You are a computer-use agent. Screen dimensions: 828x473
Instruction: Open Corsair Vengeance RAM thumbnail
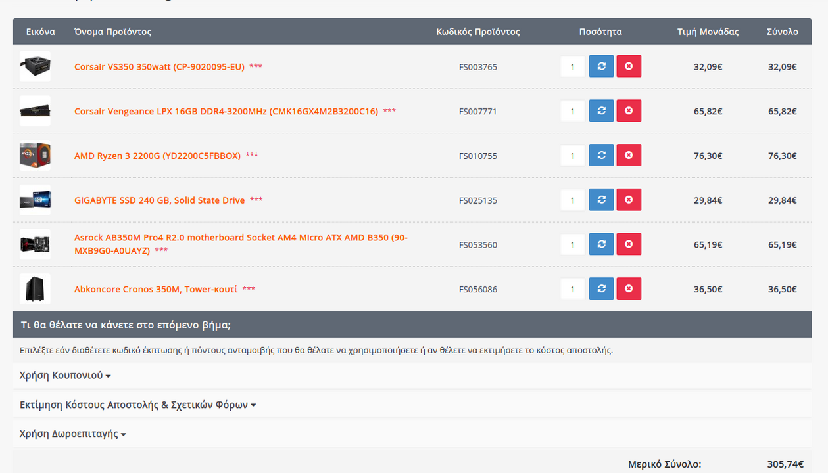[35, 111]
